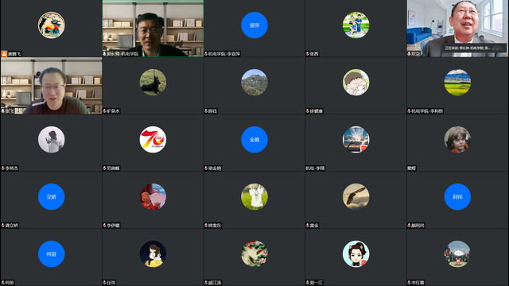Click the orange host icon on first tile
The height and width of the screenshot is (286, 509).
[x=4, y=53]
